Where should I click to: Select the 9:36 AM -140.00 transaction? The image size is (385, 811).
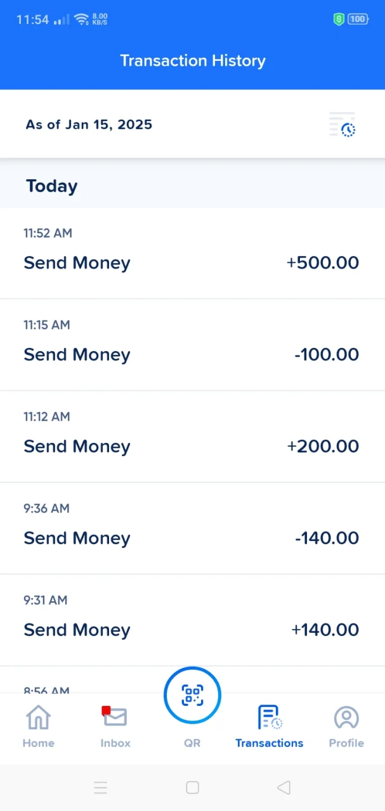[x=192, y=528]
